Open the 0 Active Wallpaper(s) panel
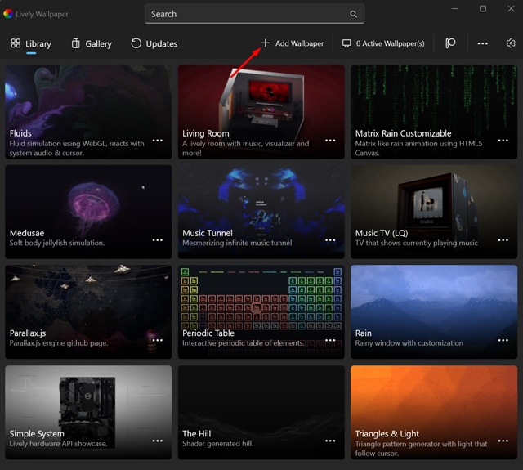The height and width of the screenshot is (470, 523). tap(383, 43)
